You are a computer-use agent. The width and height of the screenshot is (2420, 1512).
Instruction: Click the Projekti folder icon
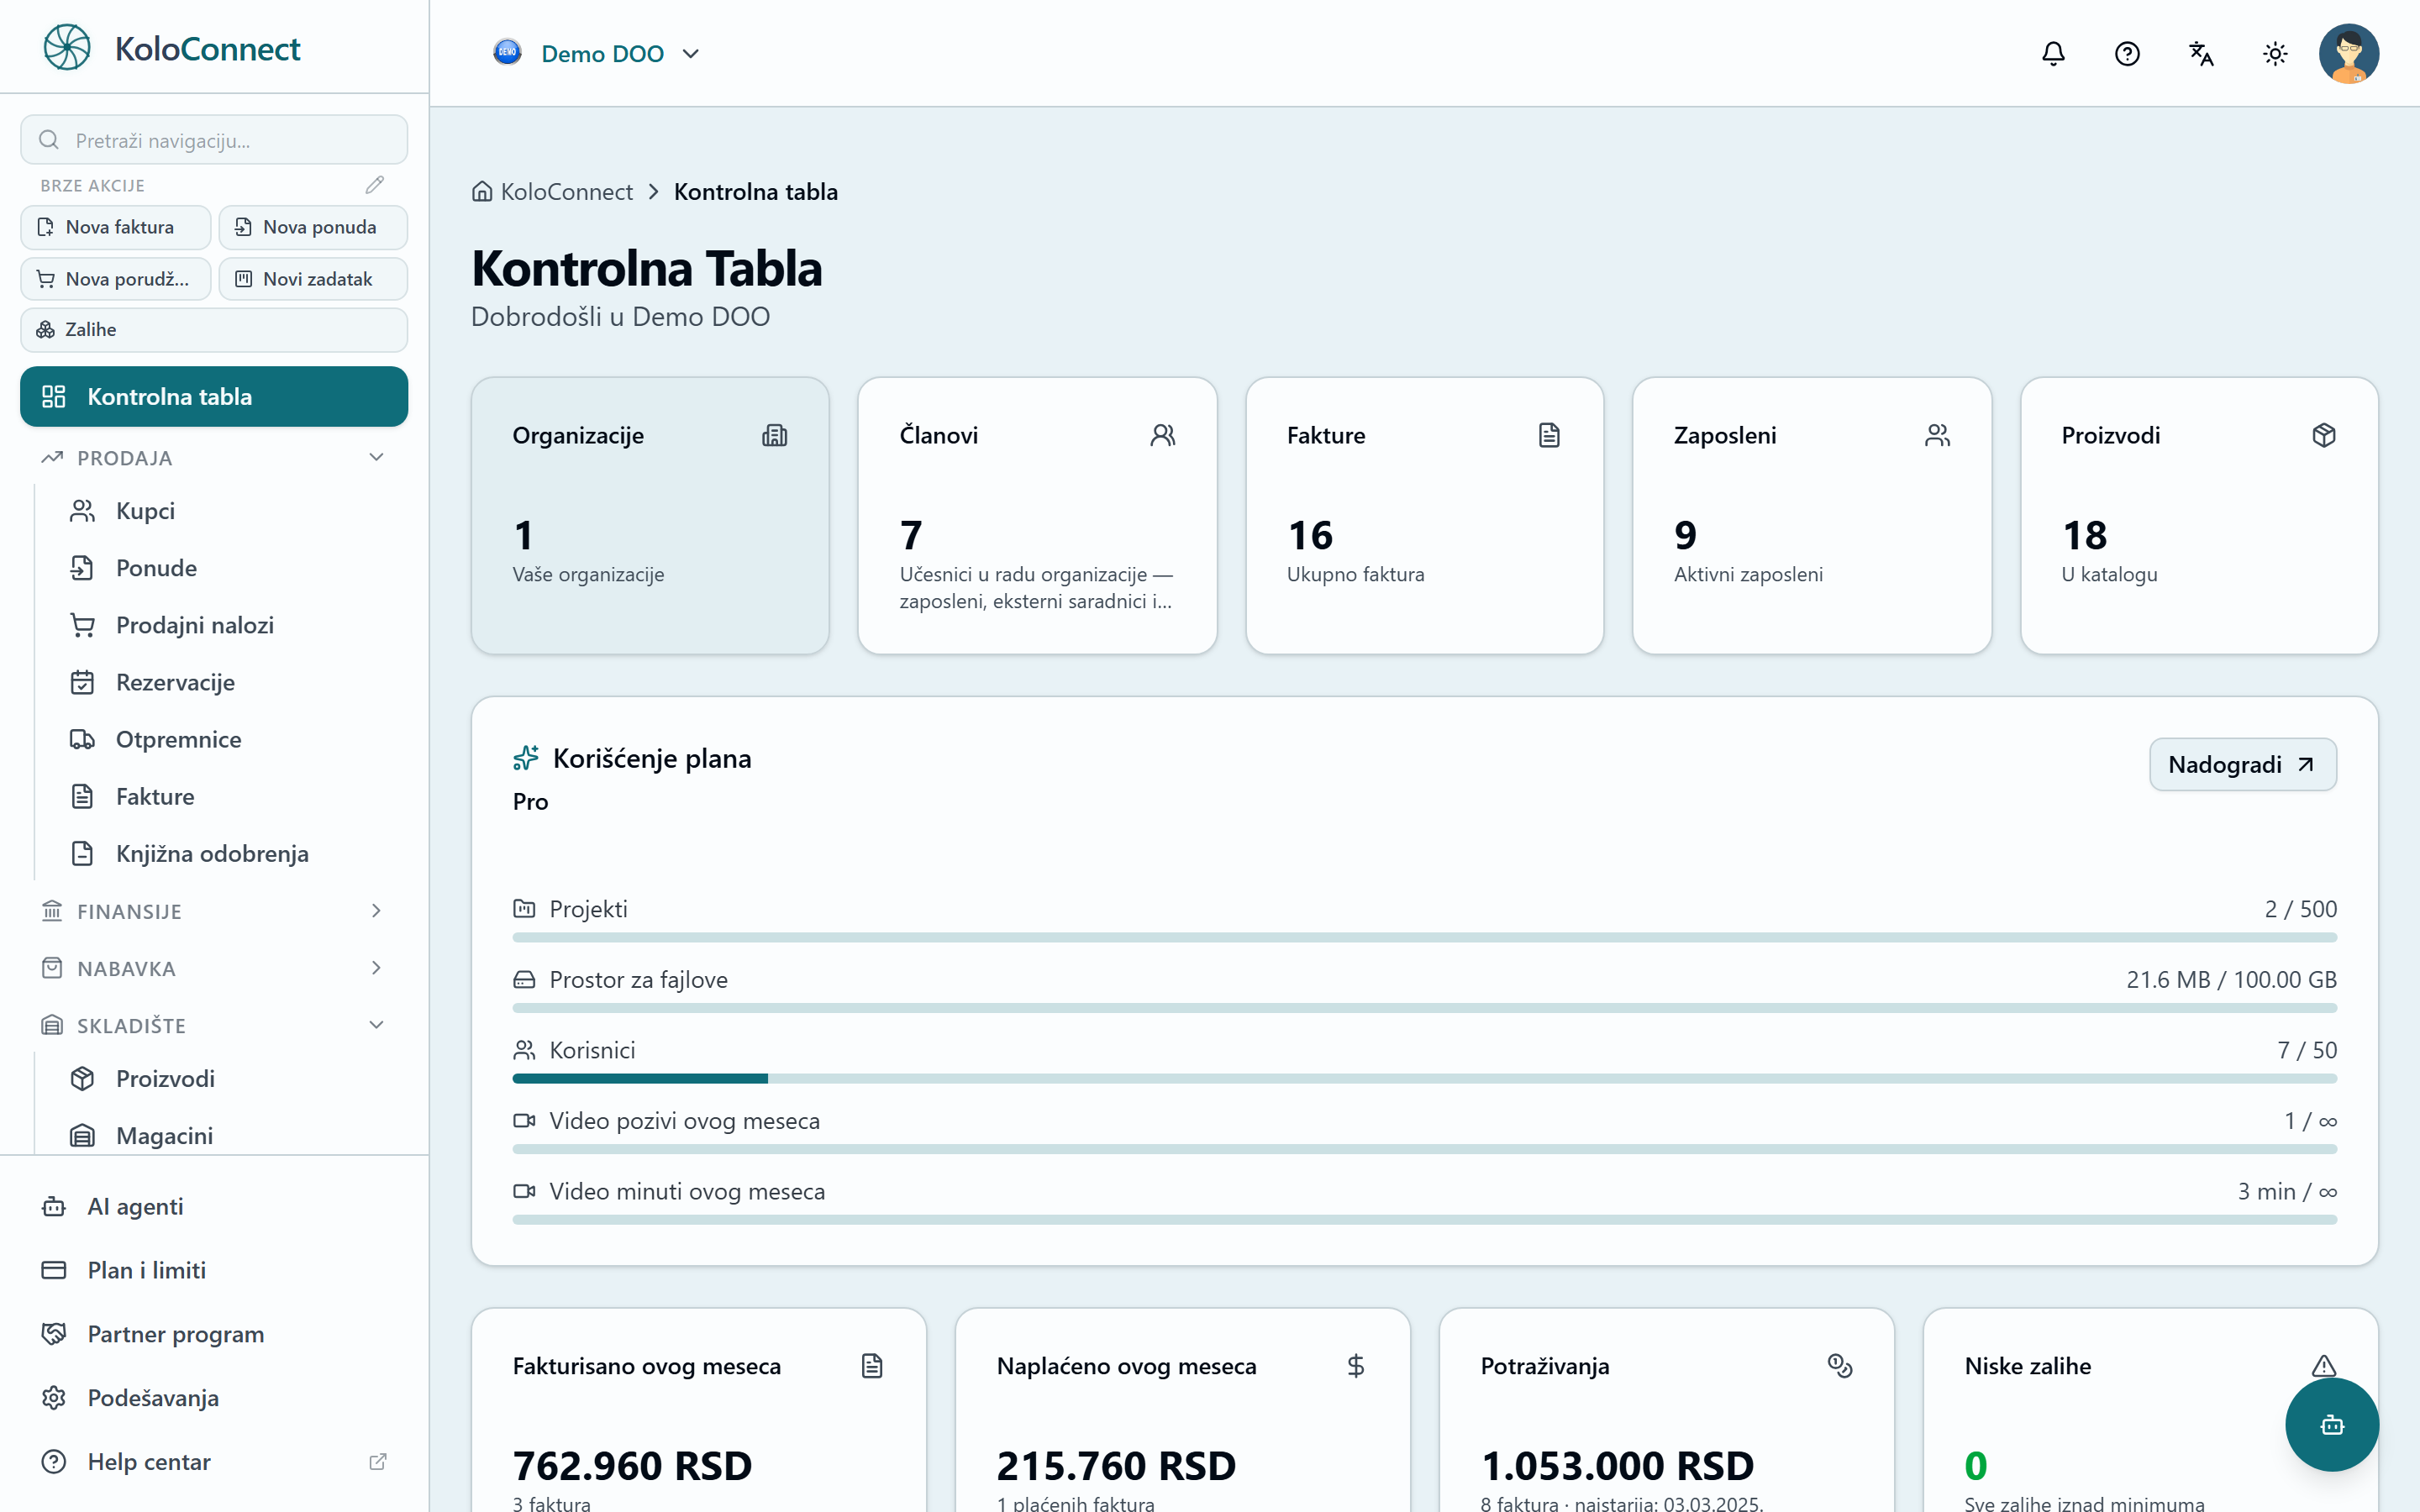click(x=524, y=908)
